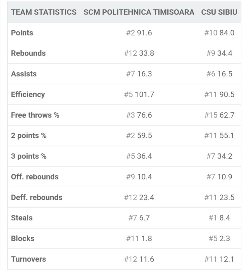Click Timisoara's efficiency value 101.7

click(x=144, y=94)
